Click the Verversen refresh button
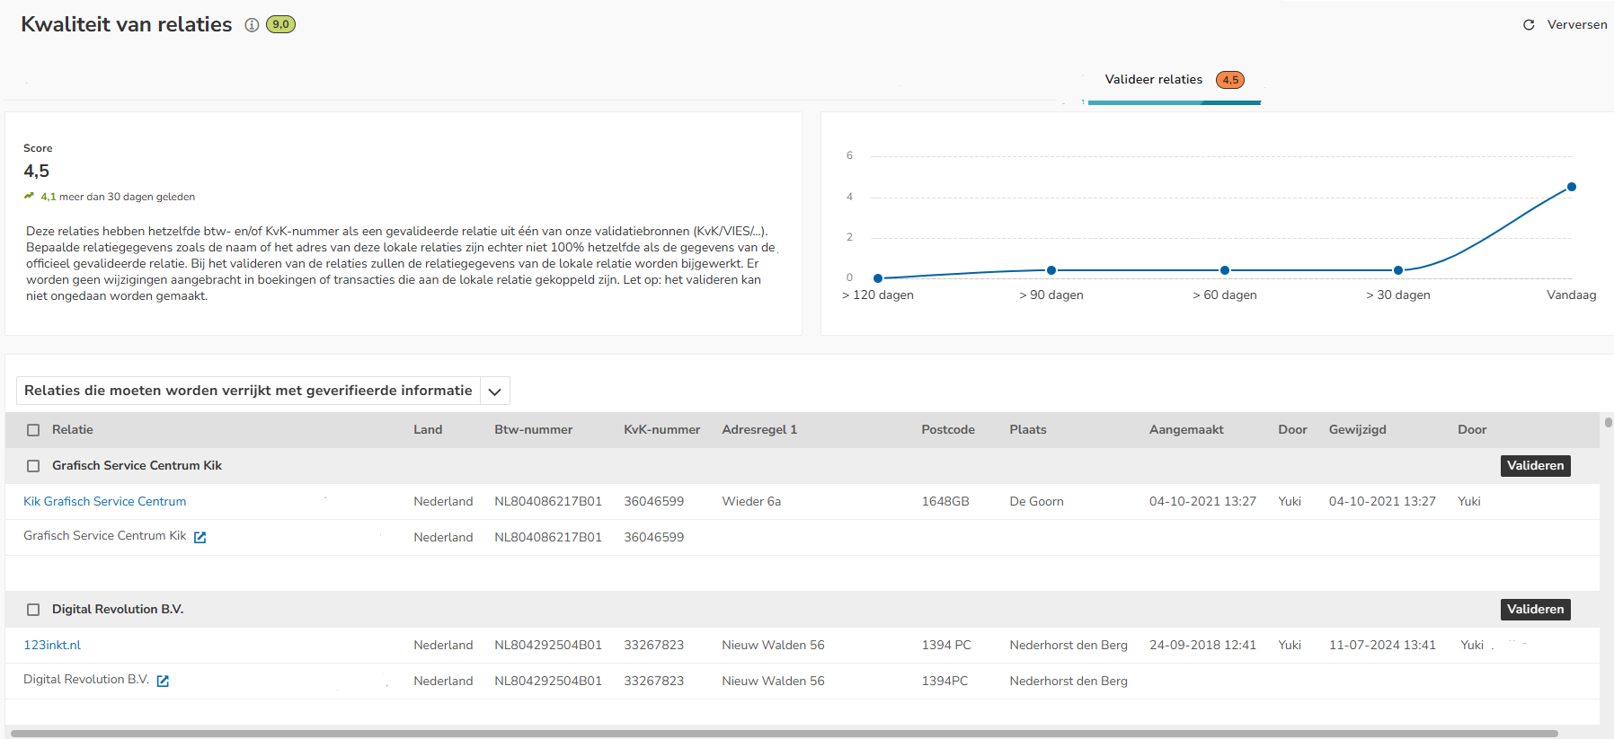The image size is (1614, 739). (x=1576, y=25)
